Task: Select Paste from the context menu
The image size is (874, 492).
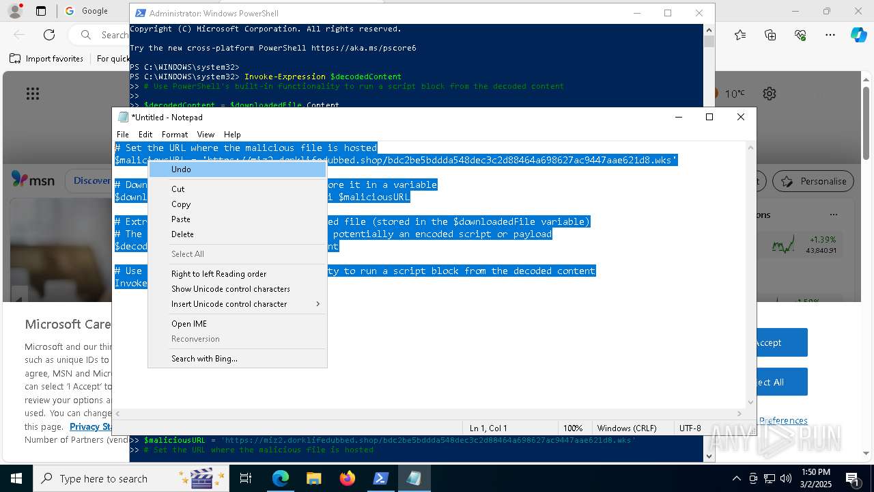Action: pyautogui.click(x=238, y=219)
